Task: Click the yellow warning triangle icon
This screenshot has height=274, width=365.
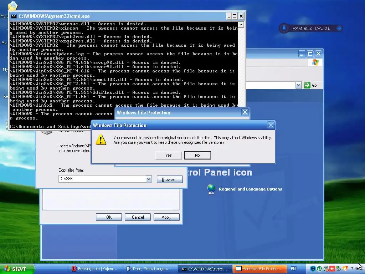Action: [x=101, y=140]
